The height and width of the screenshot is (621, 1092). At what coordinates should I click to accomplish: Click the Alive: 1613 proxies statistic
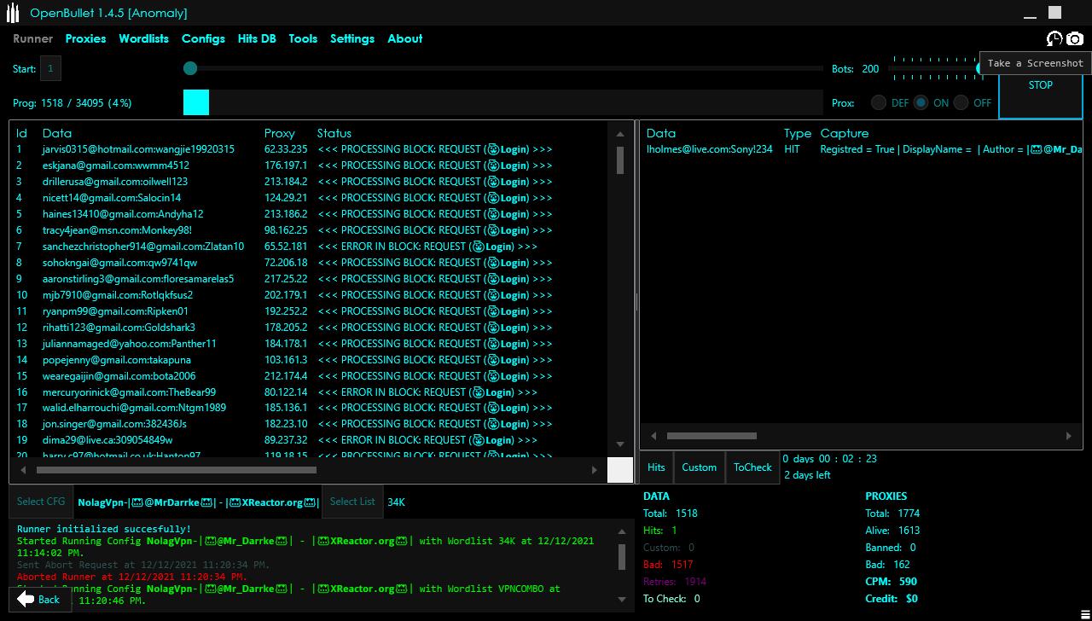click(892, 531)
